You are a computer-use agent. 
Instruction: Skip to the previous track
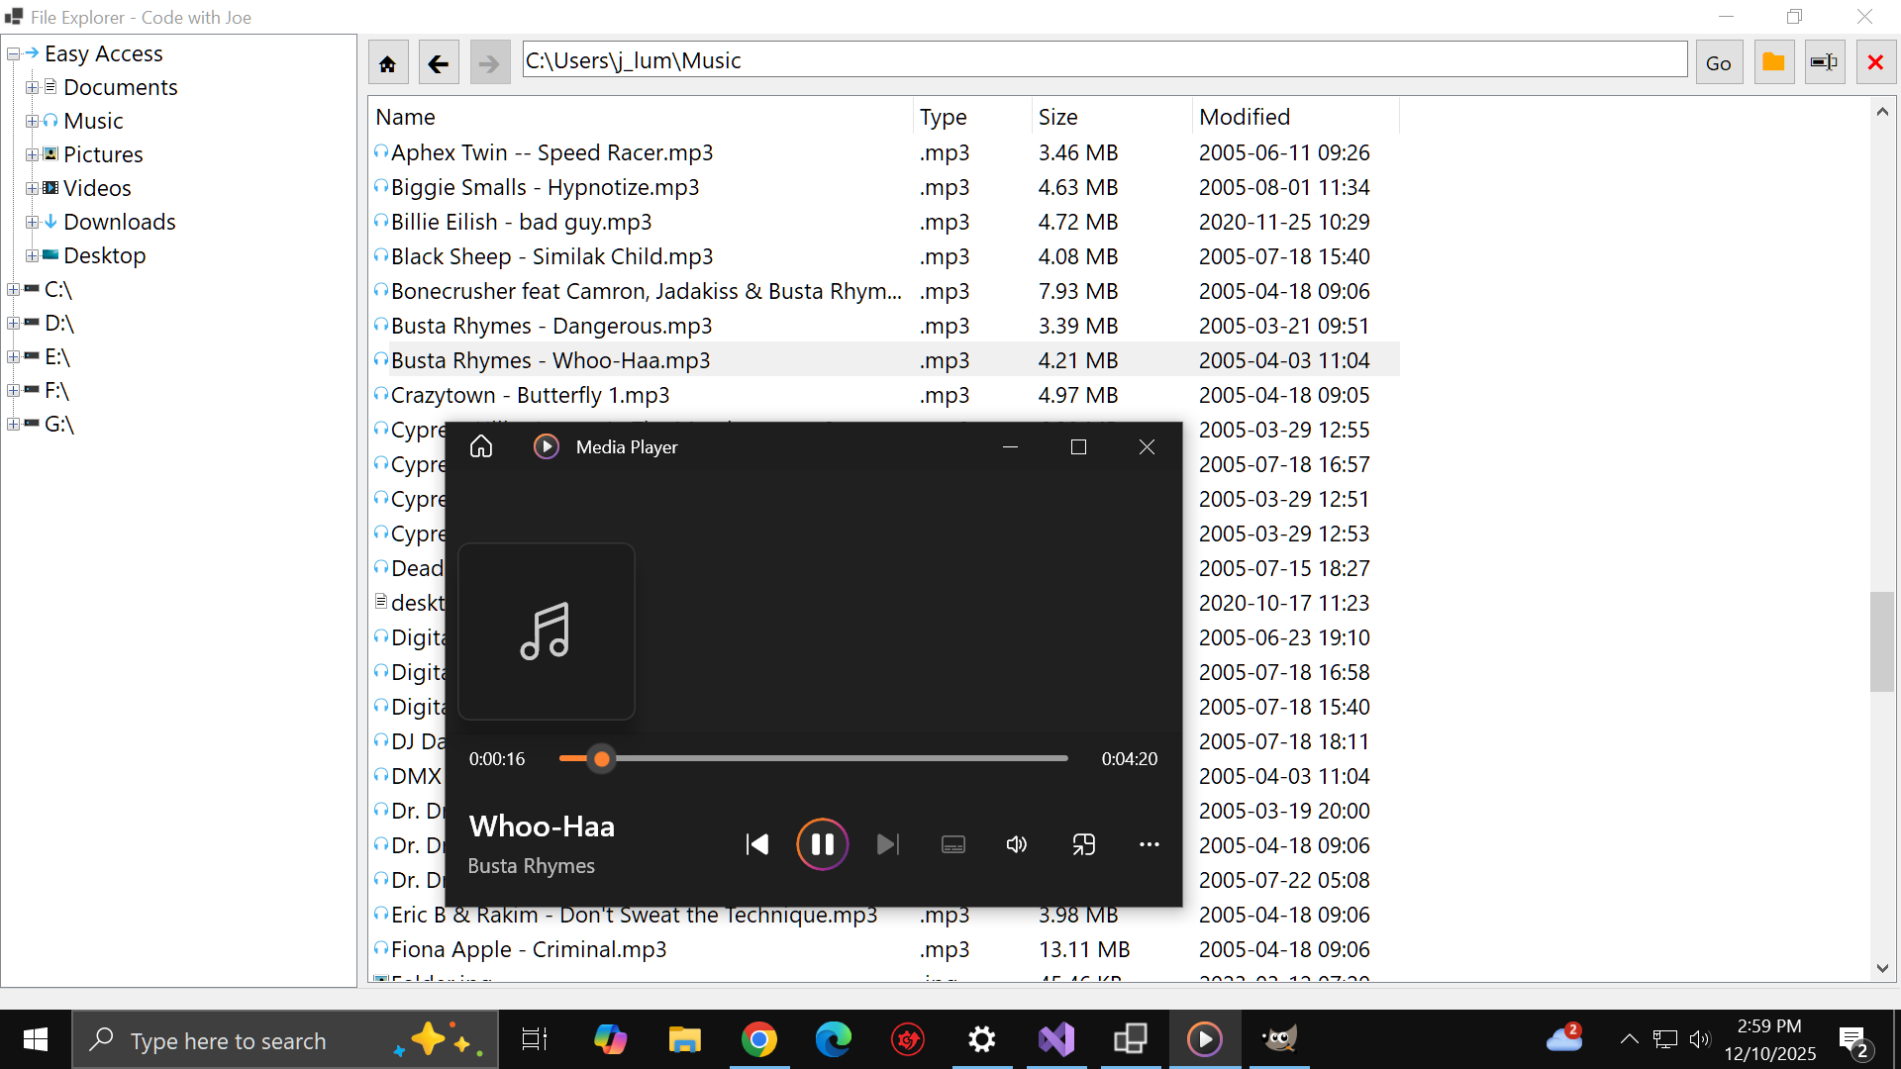(756, 843)
